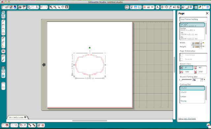Open the Text Style panel icon

(157, 7)
